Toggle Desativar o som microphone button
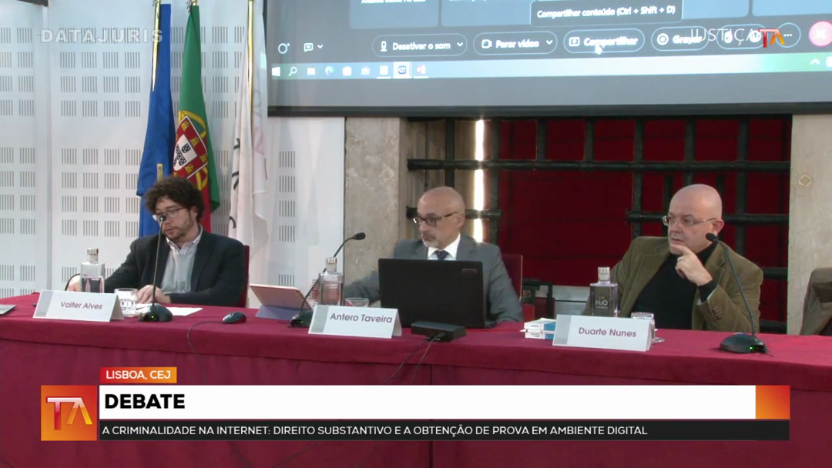The height and width of the screenshot is (468, 832). click(x=414, y=45)
